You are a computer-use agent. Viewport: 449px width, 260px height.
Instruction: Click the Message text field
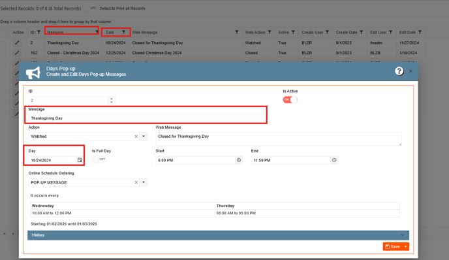[147, 118]
